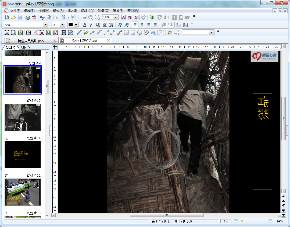Insert a table frame from toolbar
The image size is (290, 227).
point(14,32)
